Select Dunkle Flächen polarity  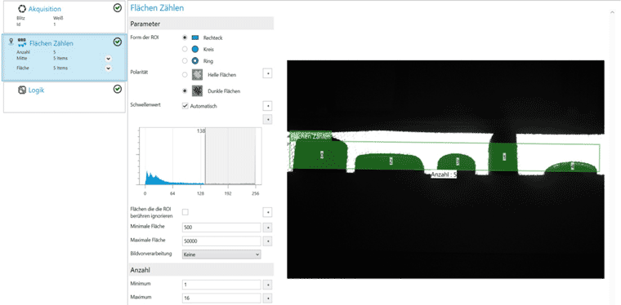click(185, 91)
